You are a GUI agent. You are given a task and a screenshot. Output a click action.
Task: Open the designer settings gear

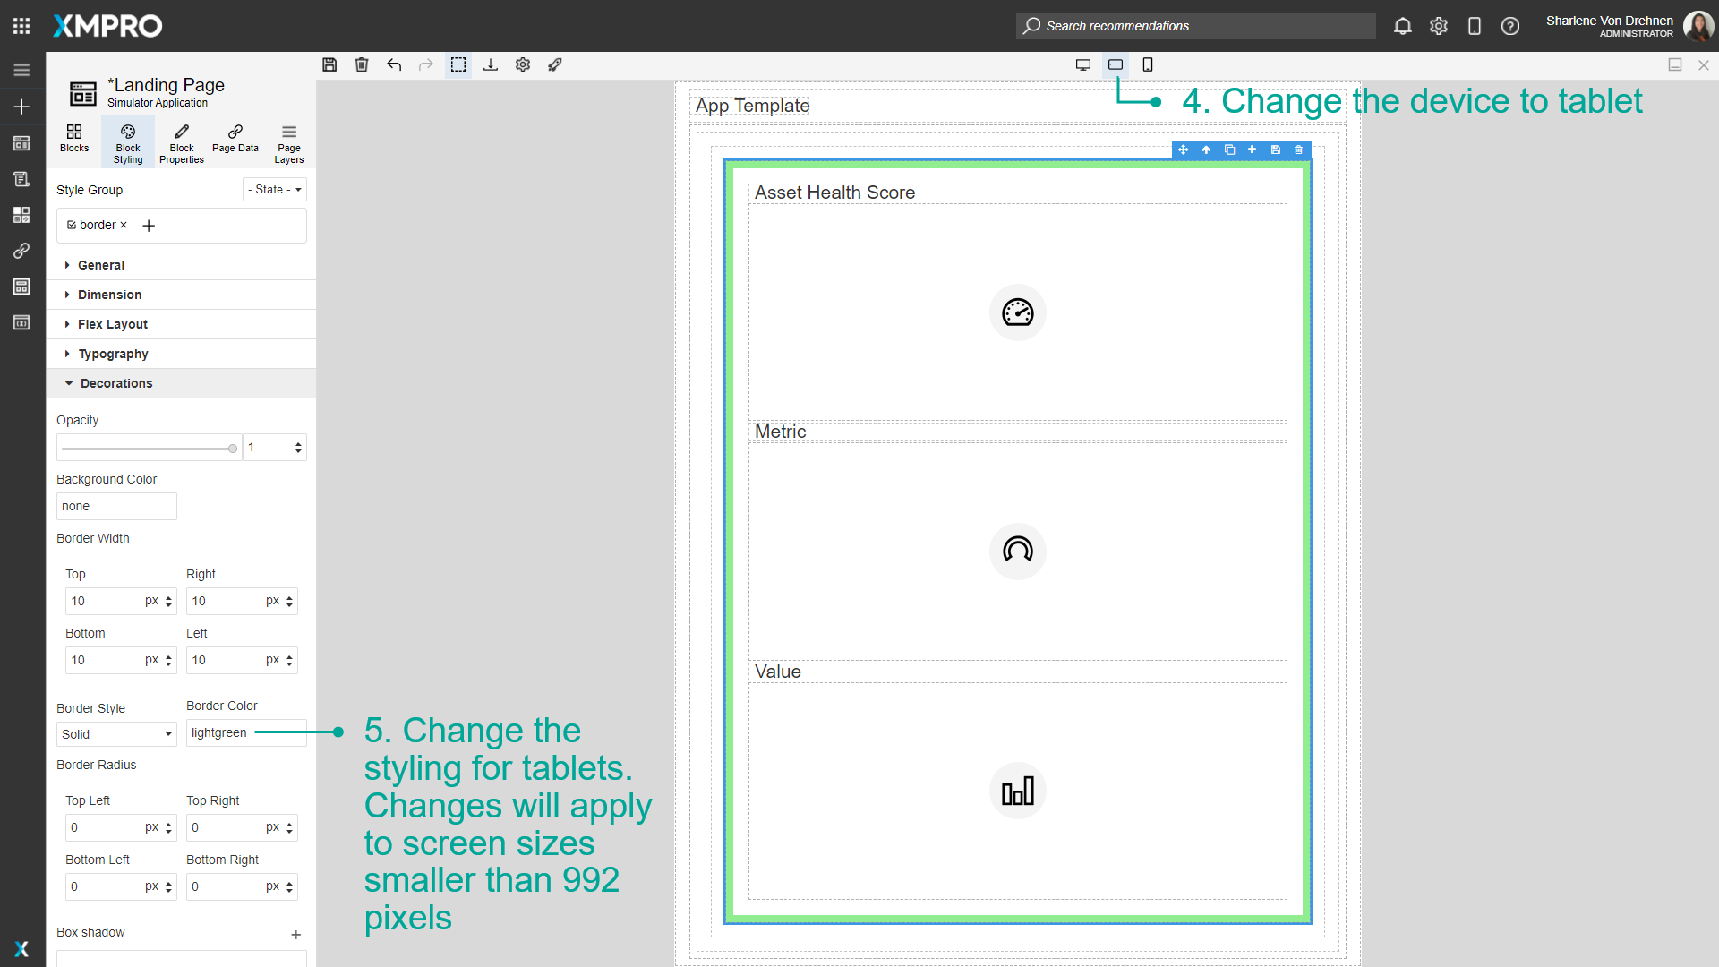coord(523,64)
